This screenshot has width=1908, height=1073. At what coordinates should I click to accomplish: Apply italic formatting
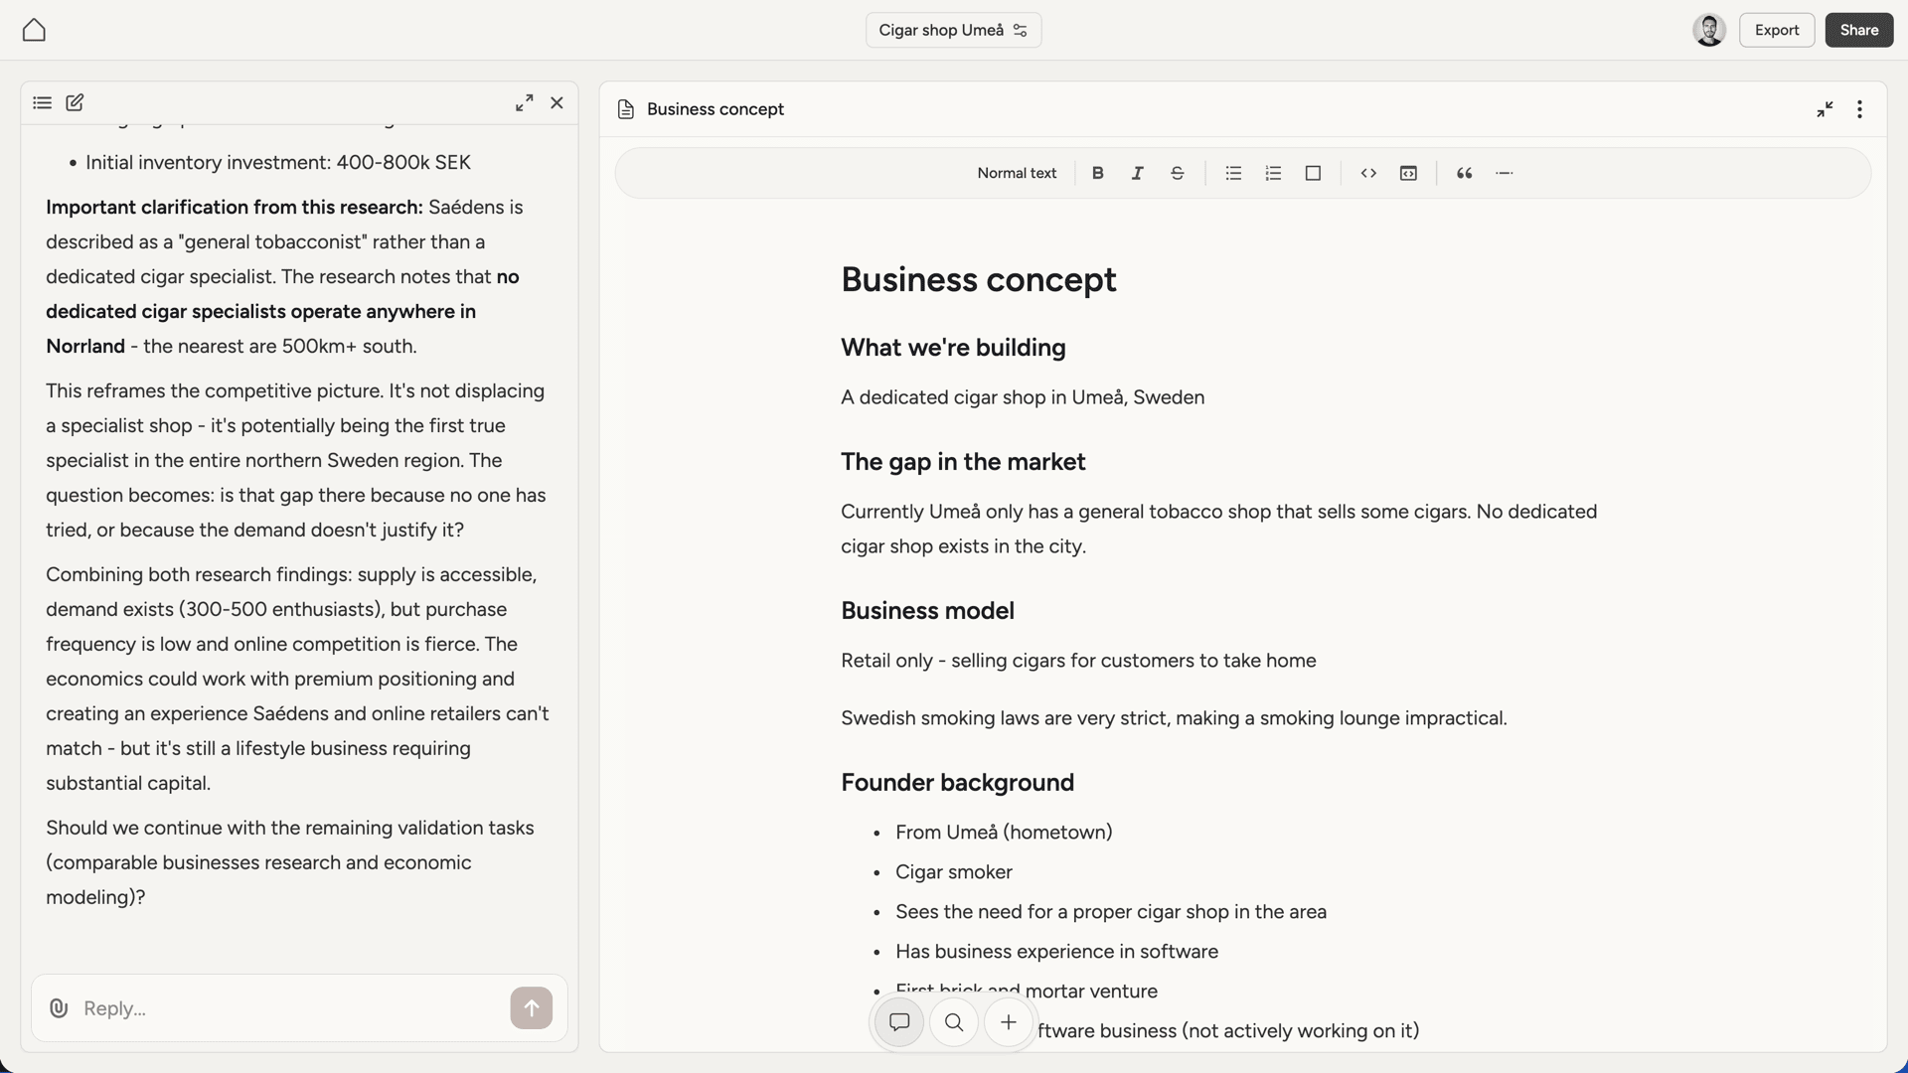pos(1137,173)
